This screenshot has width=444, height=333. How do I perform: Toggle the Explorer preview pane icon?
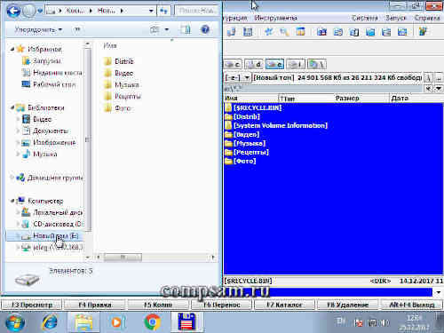click(x=186, y=29)
